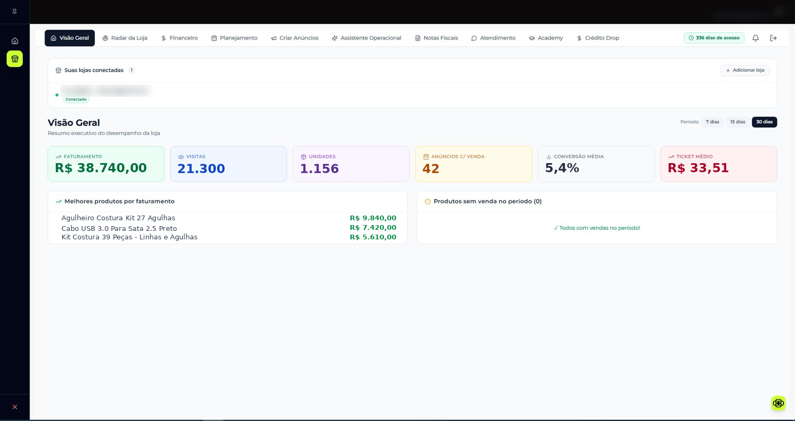Open the Crédito Drop tab
The image size is (795, 421).
[x=598, y=38]
